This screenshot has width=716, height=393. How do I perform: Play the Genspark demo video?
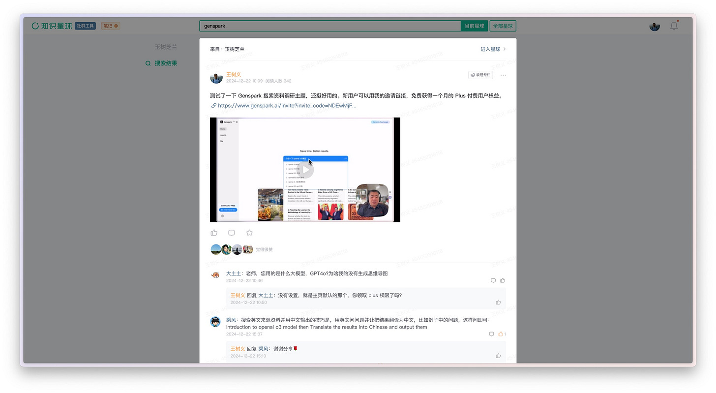tap(305, 170)
